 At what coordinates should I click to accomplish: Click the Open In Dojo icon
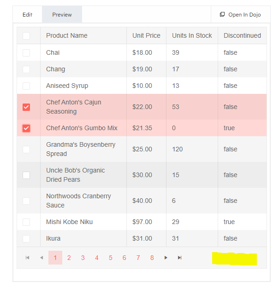pyautogui.click(x=222, y=15)
